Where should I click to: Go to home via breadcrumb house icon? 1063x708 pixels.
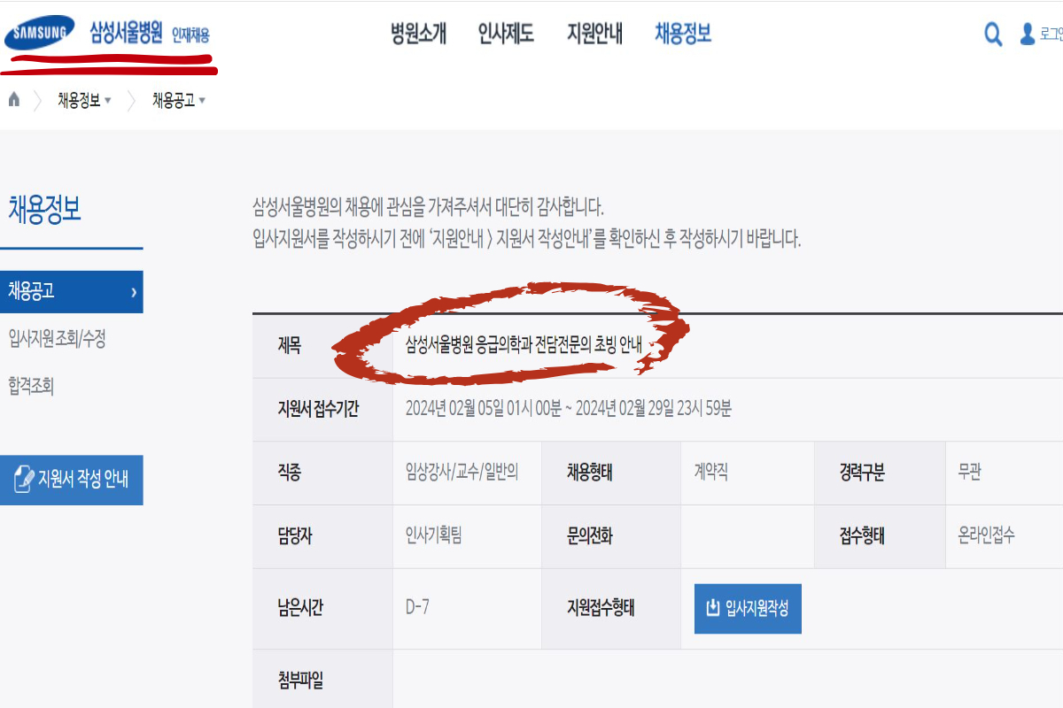(x=14, y=99)
